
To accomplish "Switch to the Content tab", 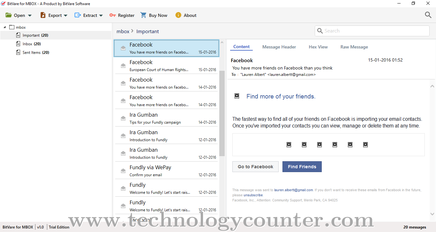I will pos(241,47).
